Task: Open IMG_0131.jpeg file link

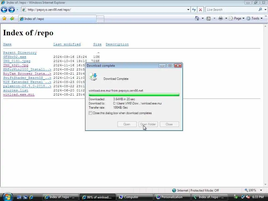Action: pos(16,61)
